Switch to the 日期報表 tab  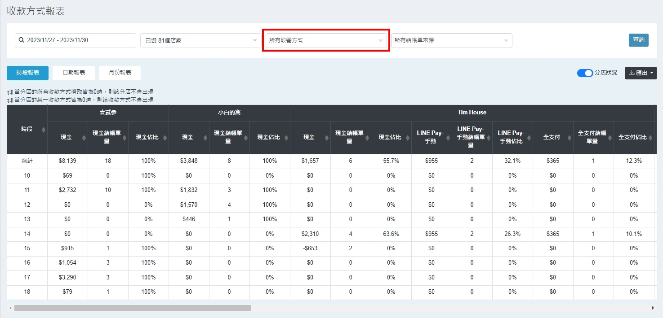click(74, 73)
